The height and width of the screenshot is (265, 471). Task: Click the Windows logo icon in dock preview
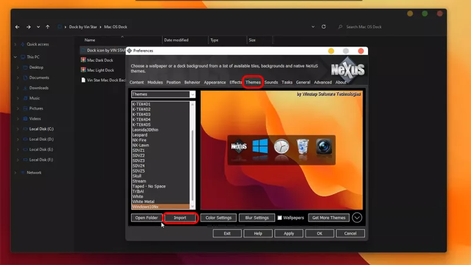pos(260,146)
